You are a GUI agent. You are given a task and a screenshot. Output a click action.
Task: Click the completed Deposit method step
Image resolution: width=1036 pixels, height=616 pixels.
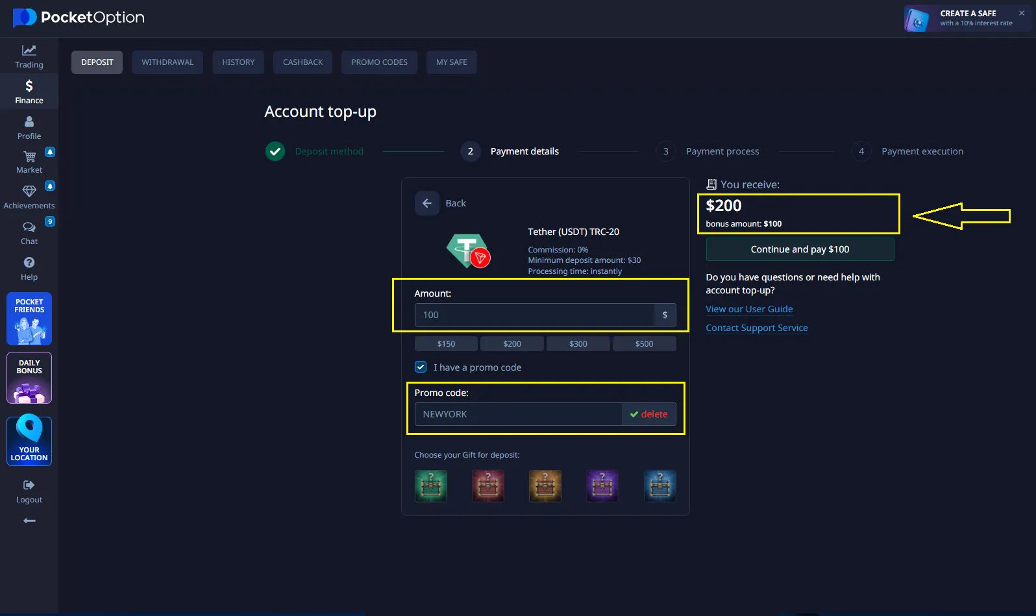314,151
